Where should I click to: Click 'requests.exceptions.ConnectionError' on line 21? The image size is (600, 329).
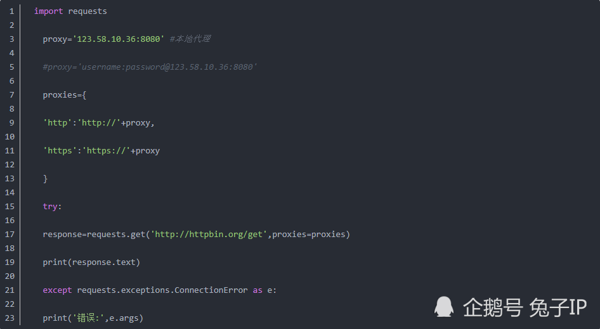[x=162, y=290]
